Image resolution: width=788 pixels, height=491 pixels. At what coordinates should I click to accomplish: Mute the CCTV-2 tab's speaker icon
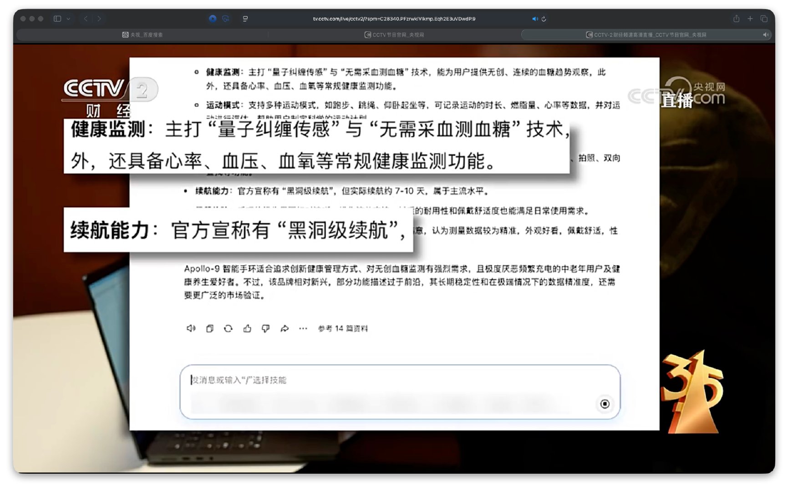click(766, 35)
